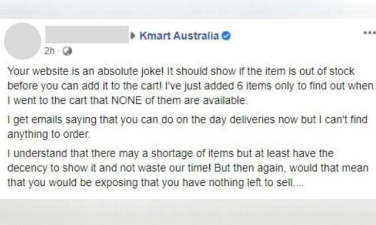Click the line starting "I get emails saying"
Image resolution: width=376 pixels, height=225 pixels.
[187, 120]
